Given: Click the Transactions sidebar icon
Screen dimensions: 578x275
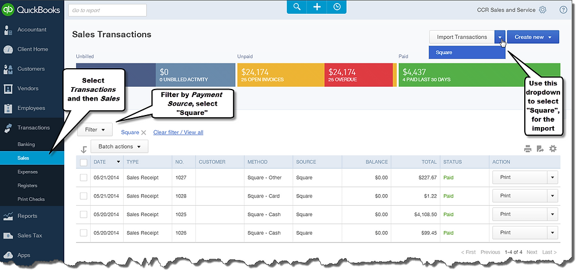Looking at the screenshot, I should coord(8,128).
